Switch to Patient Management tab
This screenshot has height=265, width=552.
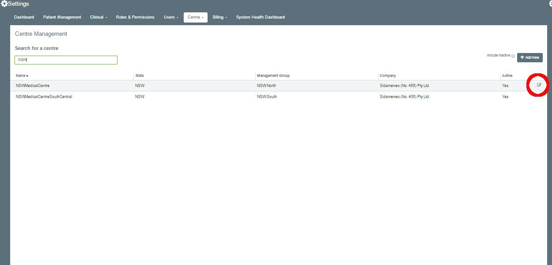(62, 17)
